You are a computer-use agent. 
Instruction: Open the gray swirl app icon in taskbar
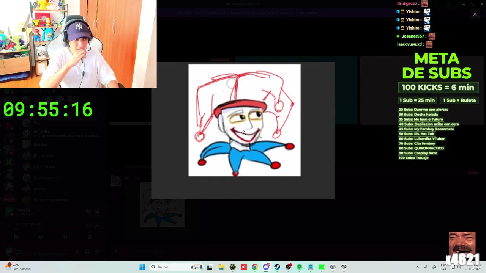(333, 267)
